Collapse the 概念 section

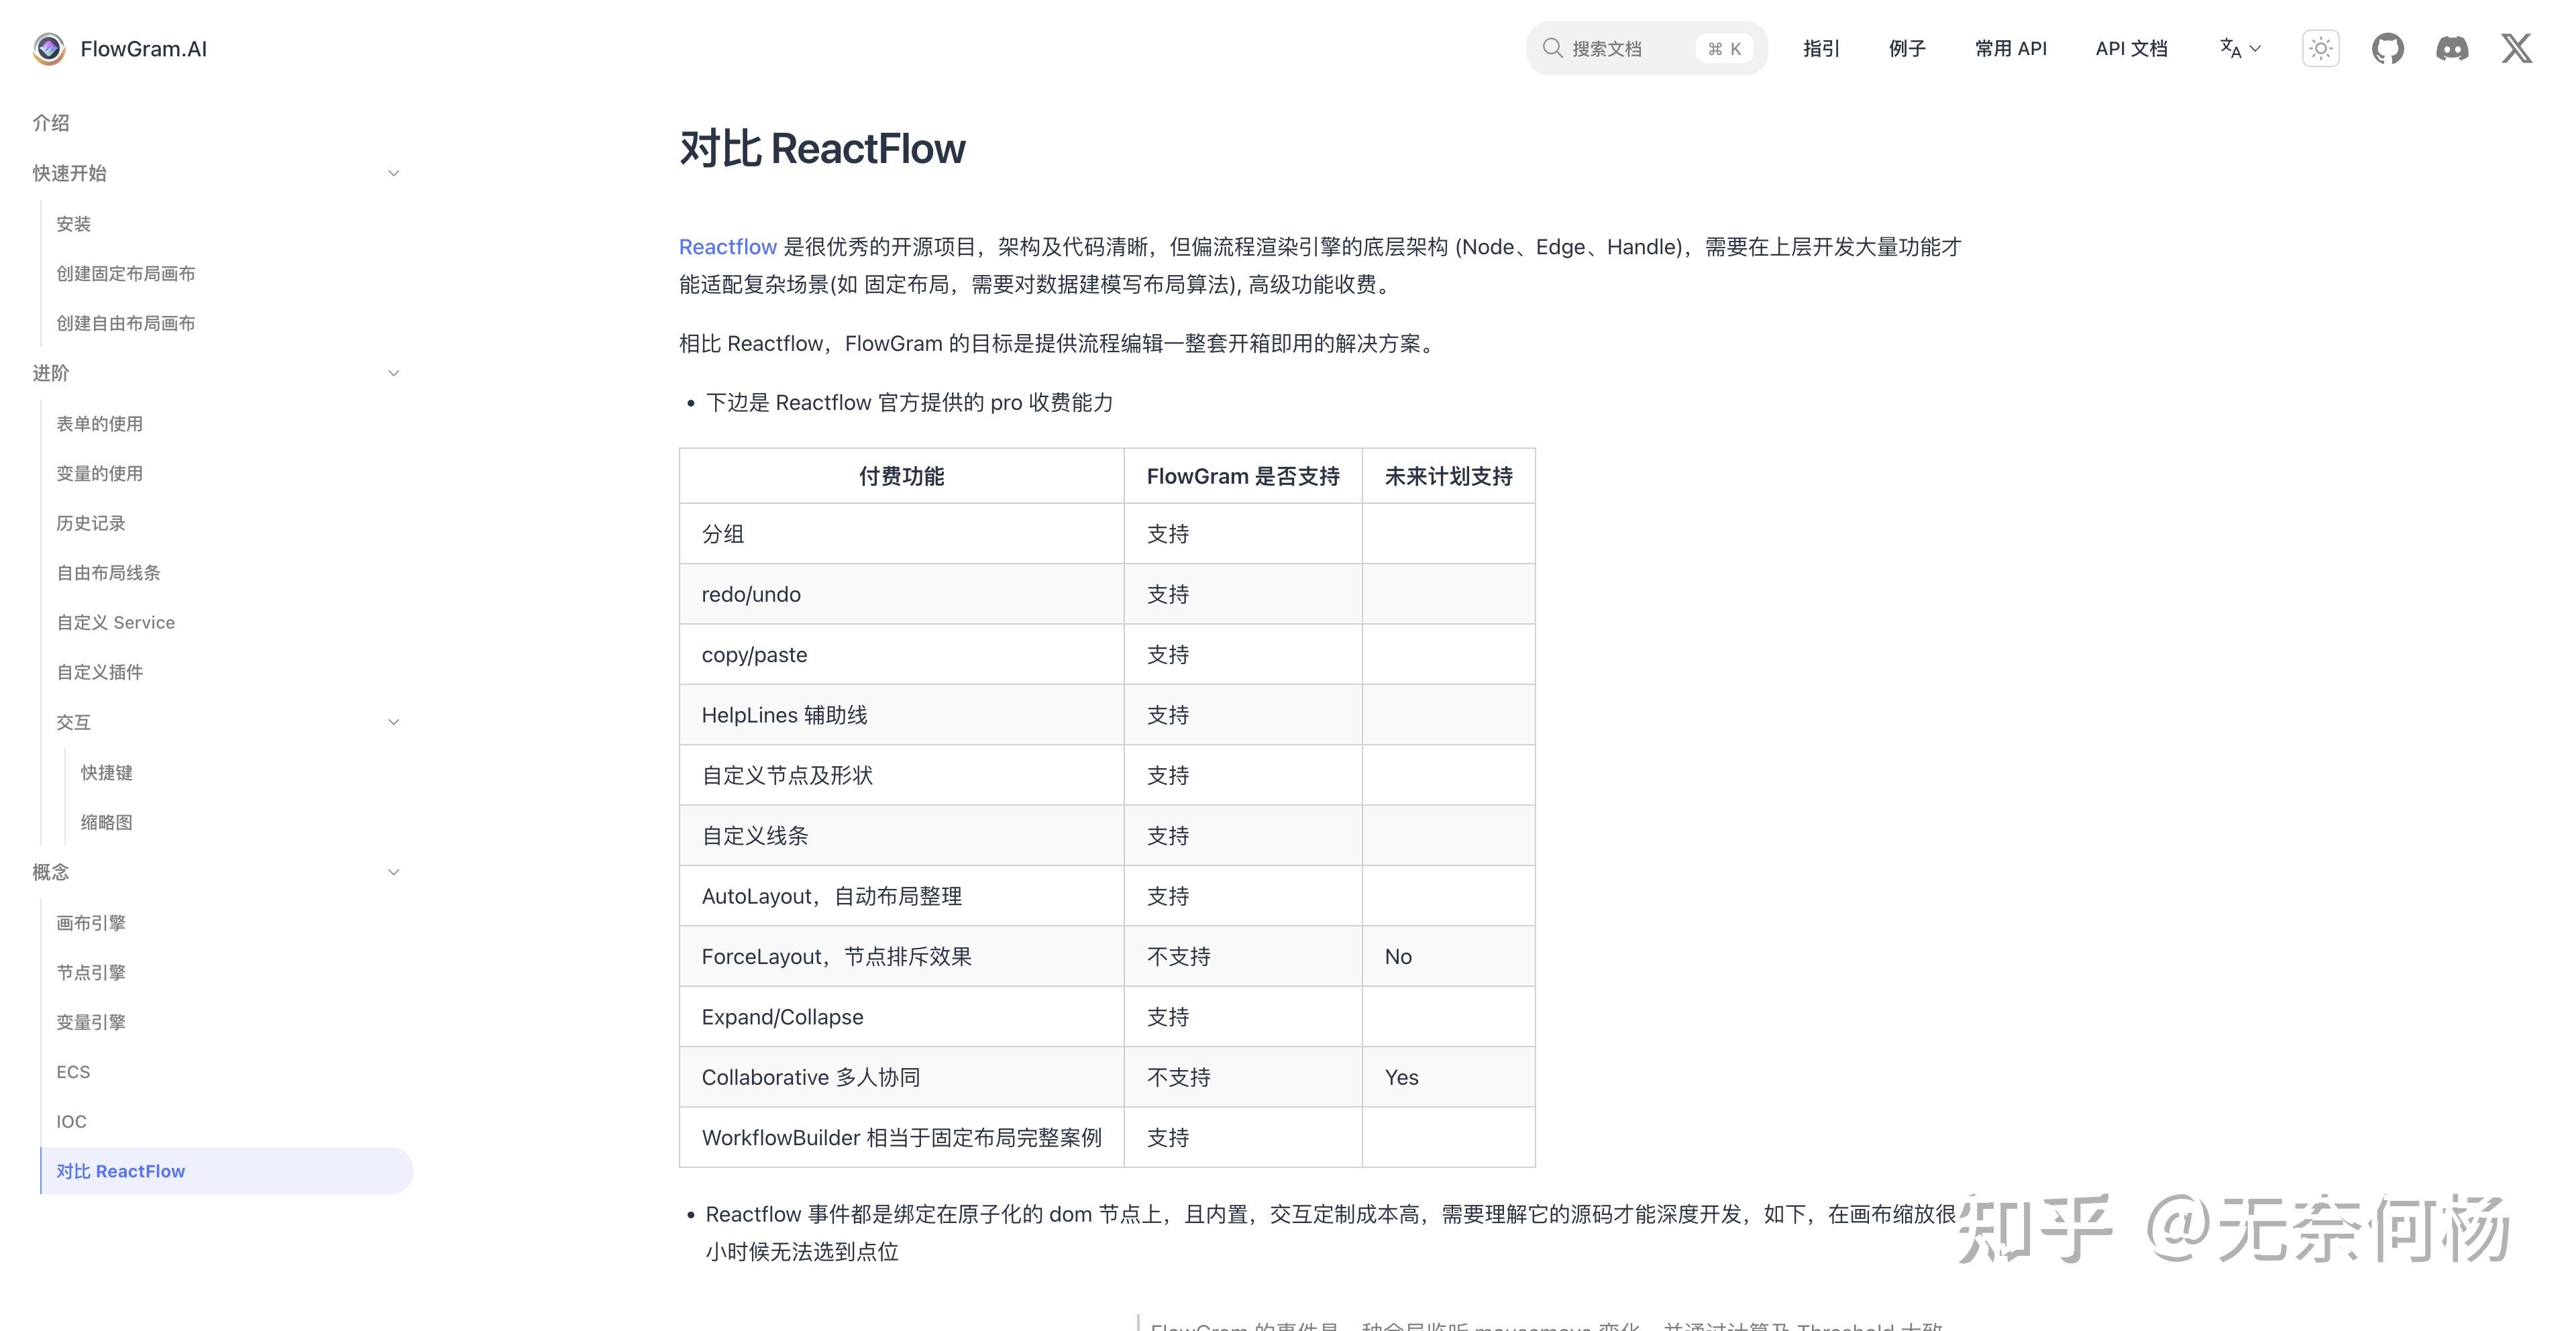tap(394, 871)
